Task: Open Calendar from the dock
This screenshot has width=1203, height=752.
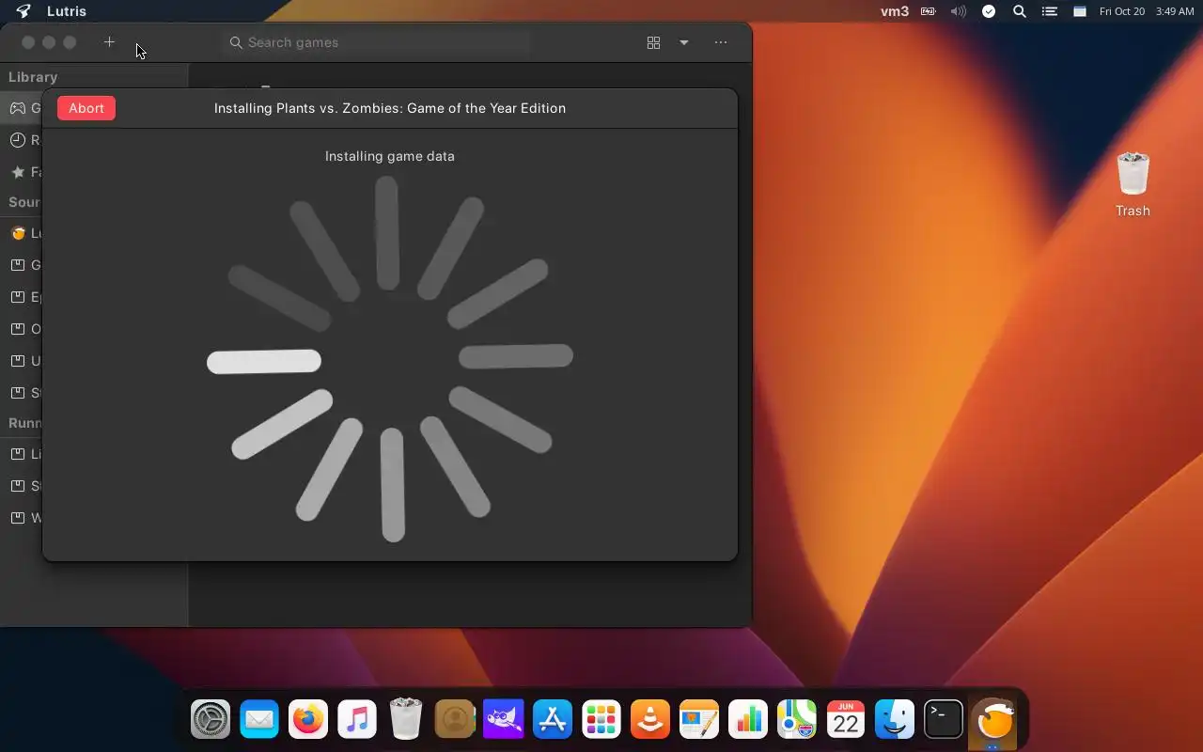Action: [846, 721]
